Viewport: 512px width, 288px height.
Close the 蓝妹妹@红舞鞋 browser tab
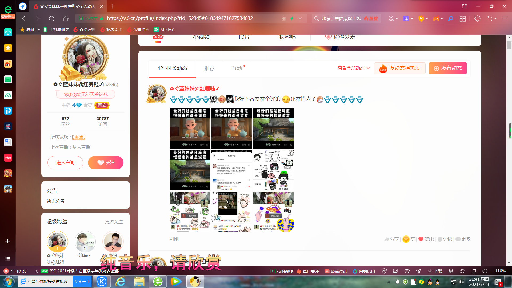(x=101, y=6)
